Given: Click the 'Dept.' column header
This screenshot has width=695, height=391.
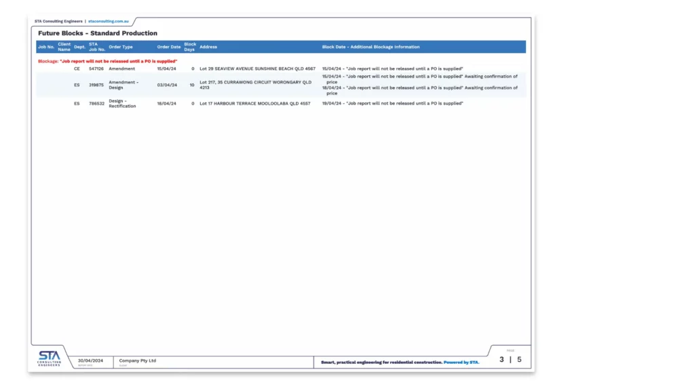Looking at the screenshot, I should 80,47.
